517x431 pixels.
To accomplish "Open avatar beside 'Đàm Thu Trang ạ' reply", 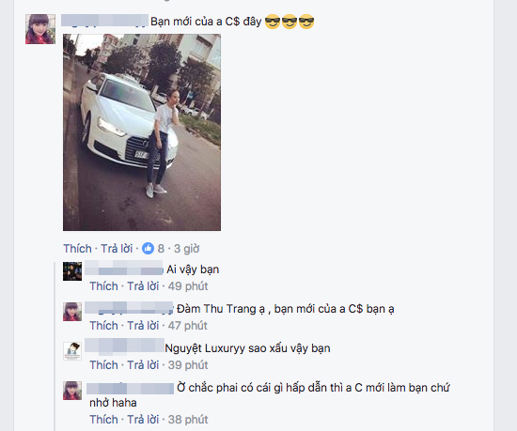I will (72, 312).
